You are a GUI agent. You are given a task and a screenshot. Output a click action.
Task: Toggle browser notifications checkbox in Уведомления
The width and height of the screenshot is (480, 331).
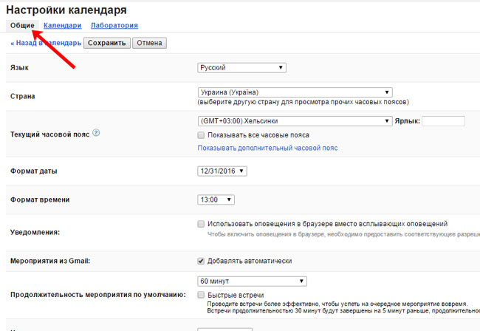[x=202, y=224]
